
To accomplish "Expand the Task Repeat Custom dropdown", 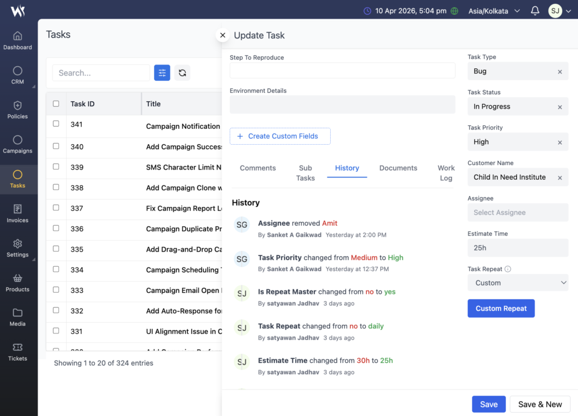I will point(518,283).
